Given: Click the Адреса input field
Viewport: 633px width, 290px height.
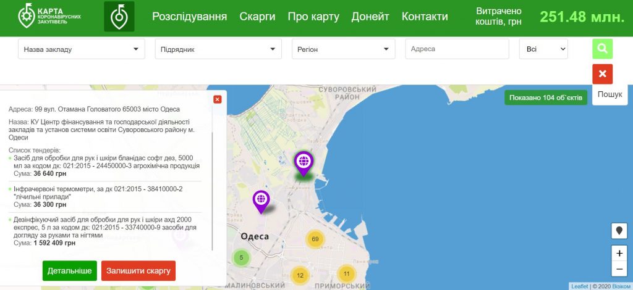Looking at the screenshot, I should coord(457,49).
